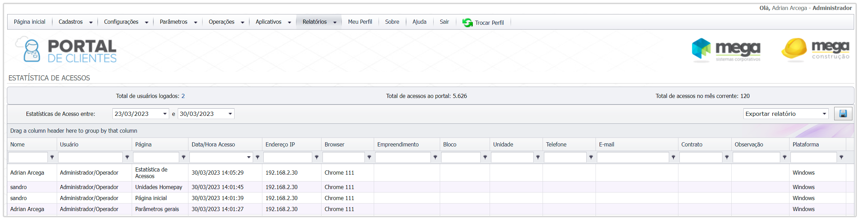Screen dimensions: 861x220
Task: Click the filter icon for Nome column
Action: click(x=52, y=157)
